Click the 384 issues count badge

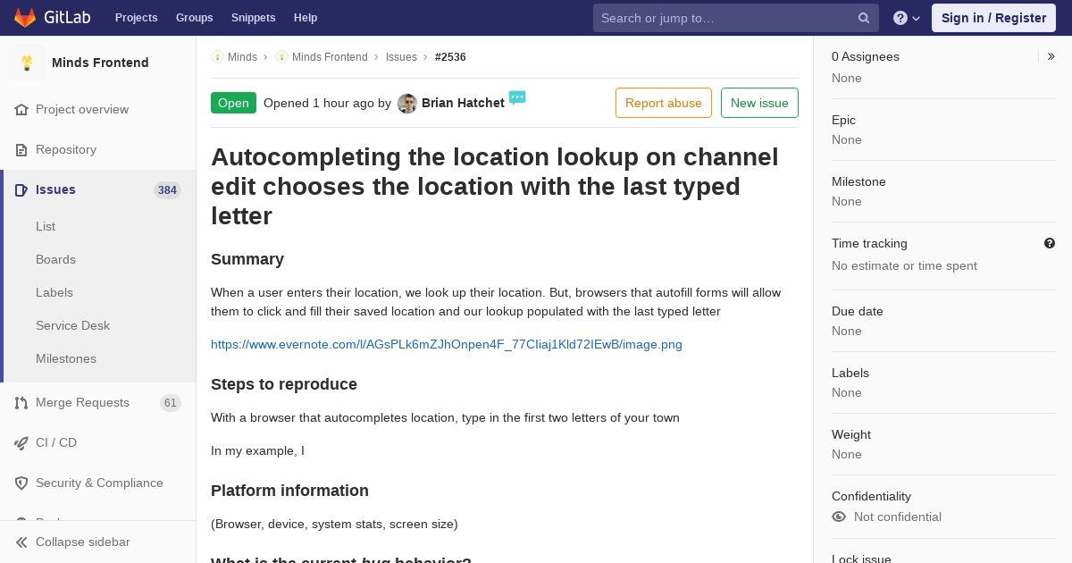click(x=167, y=190)
